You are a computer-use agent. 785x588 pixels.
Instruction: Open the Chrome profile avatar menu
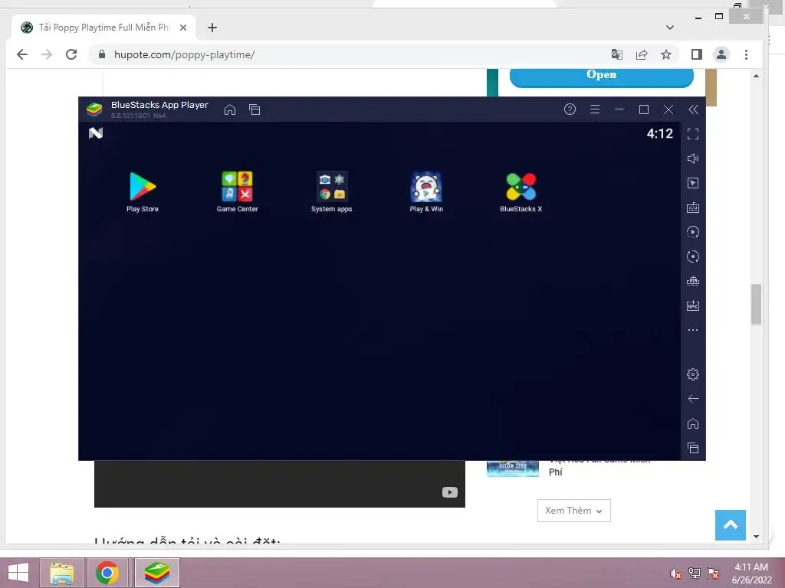[721, 54]
